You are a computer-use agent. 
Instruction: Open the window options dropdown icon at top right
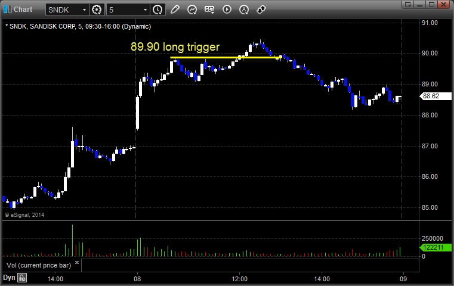pos(408,4)
